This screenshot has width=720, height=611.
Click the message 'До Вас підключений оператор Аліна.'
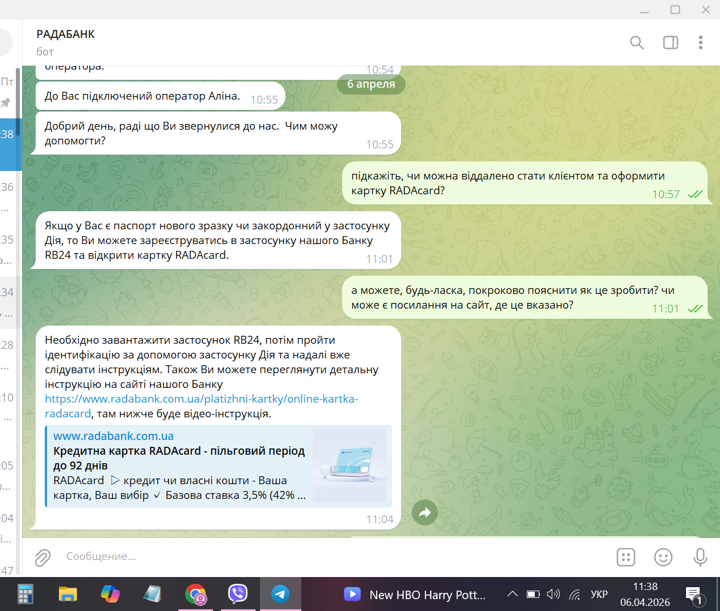click(160, 96)
